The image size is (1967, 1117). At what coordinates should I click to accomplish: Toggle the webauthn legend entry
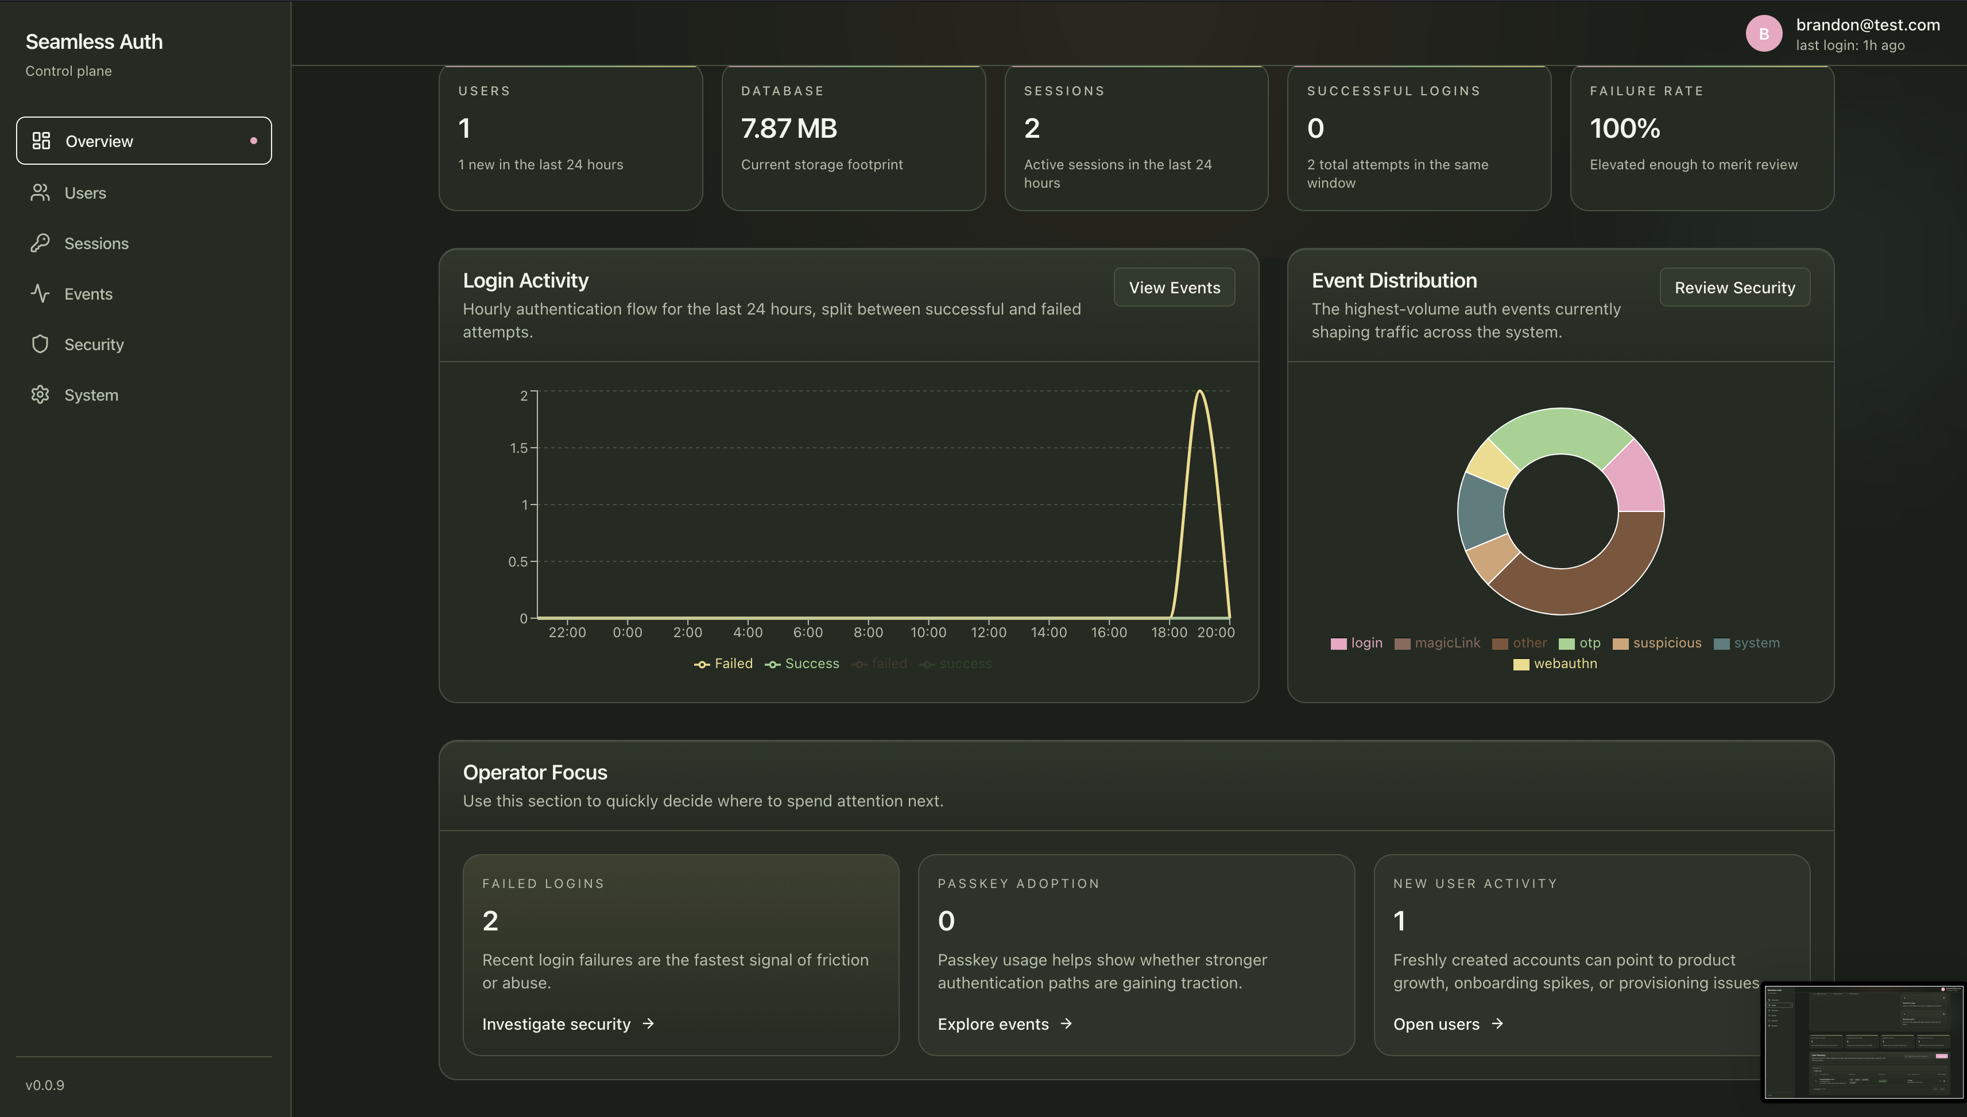(1555, 664)
